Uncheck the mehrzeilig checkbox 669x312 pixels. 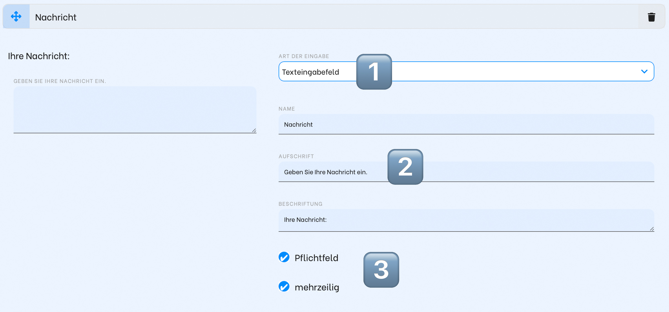(284, 287)
